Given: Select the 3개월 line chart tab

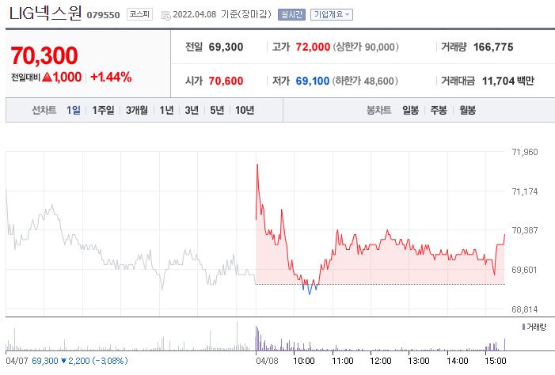Looking at the screenshot, I should (x=137, y=110).
